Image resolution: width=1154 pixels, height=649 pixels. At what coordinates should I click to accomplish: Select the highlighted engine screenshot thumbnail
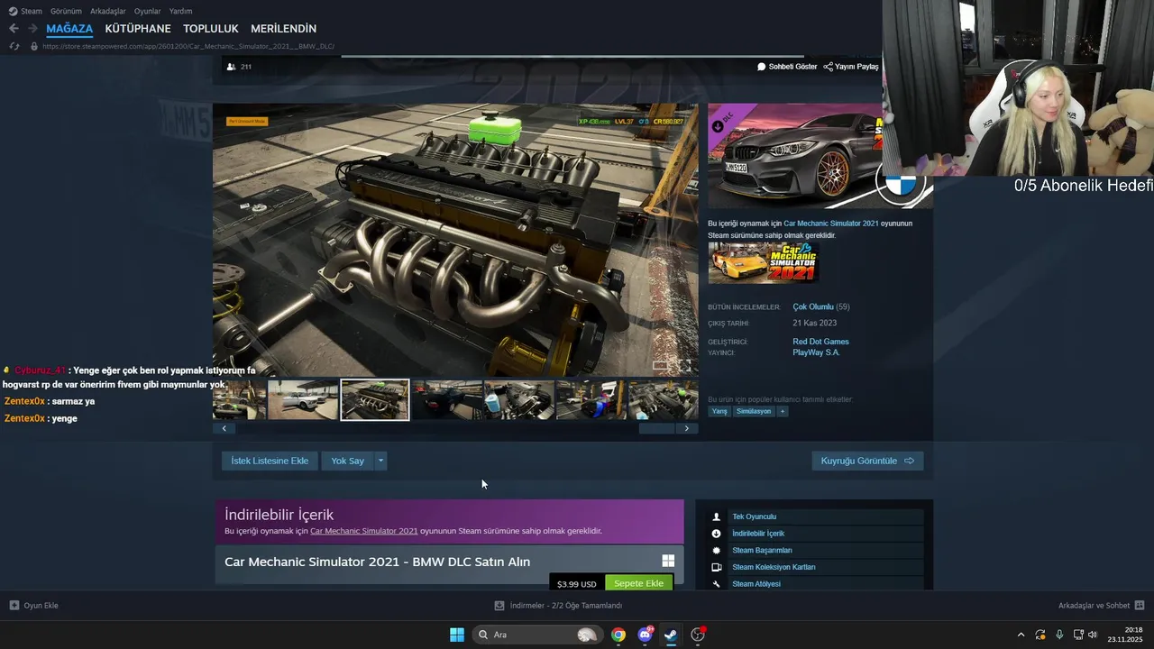(375, 400)
